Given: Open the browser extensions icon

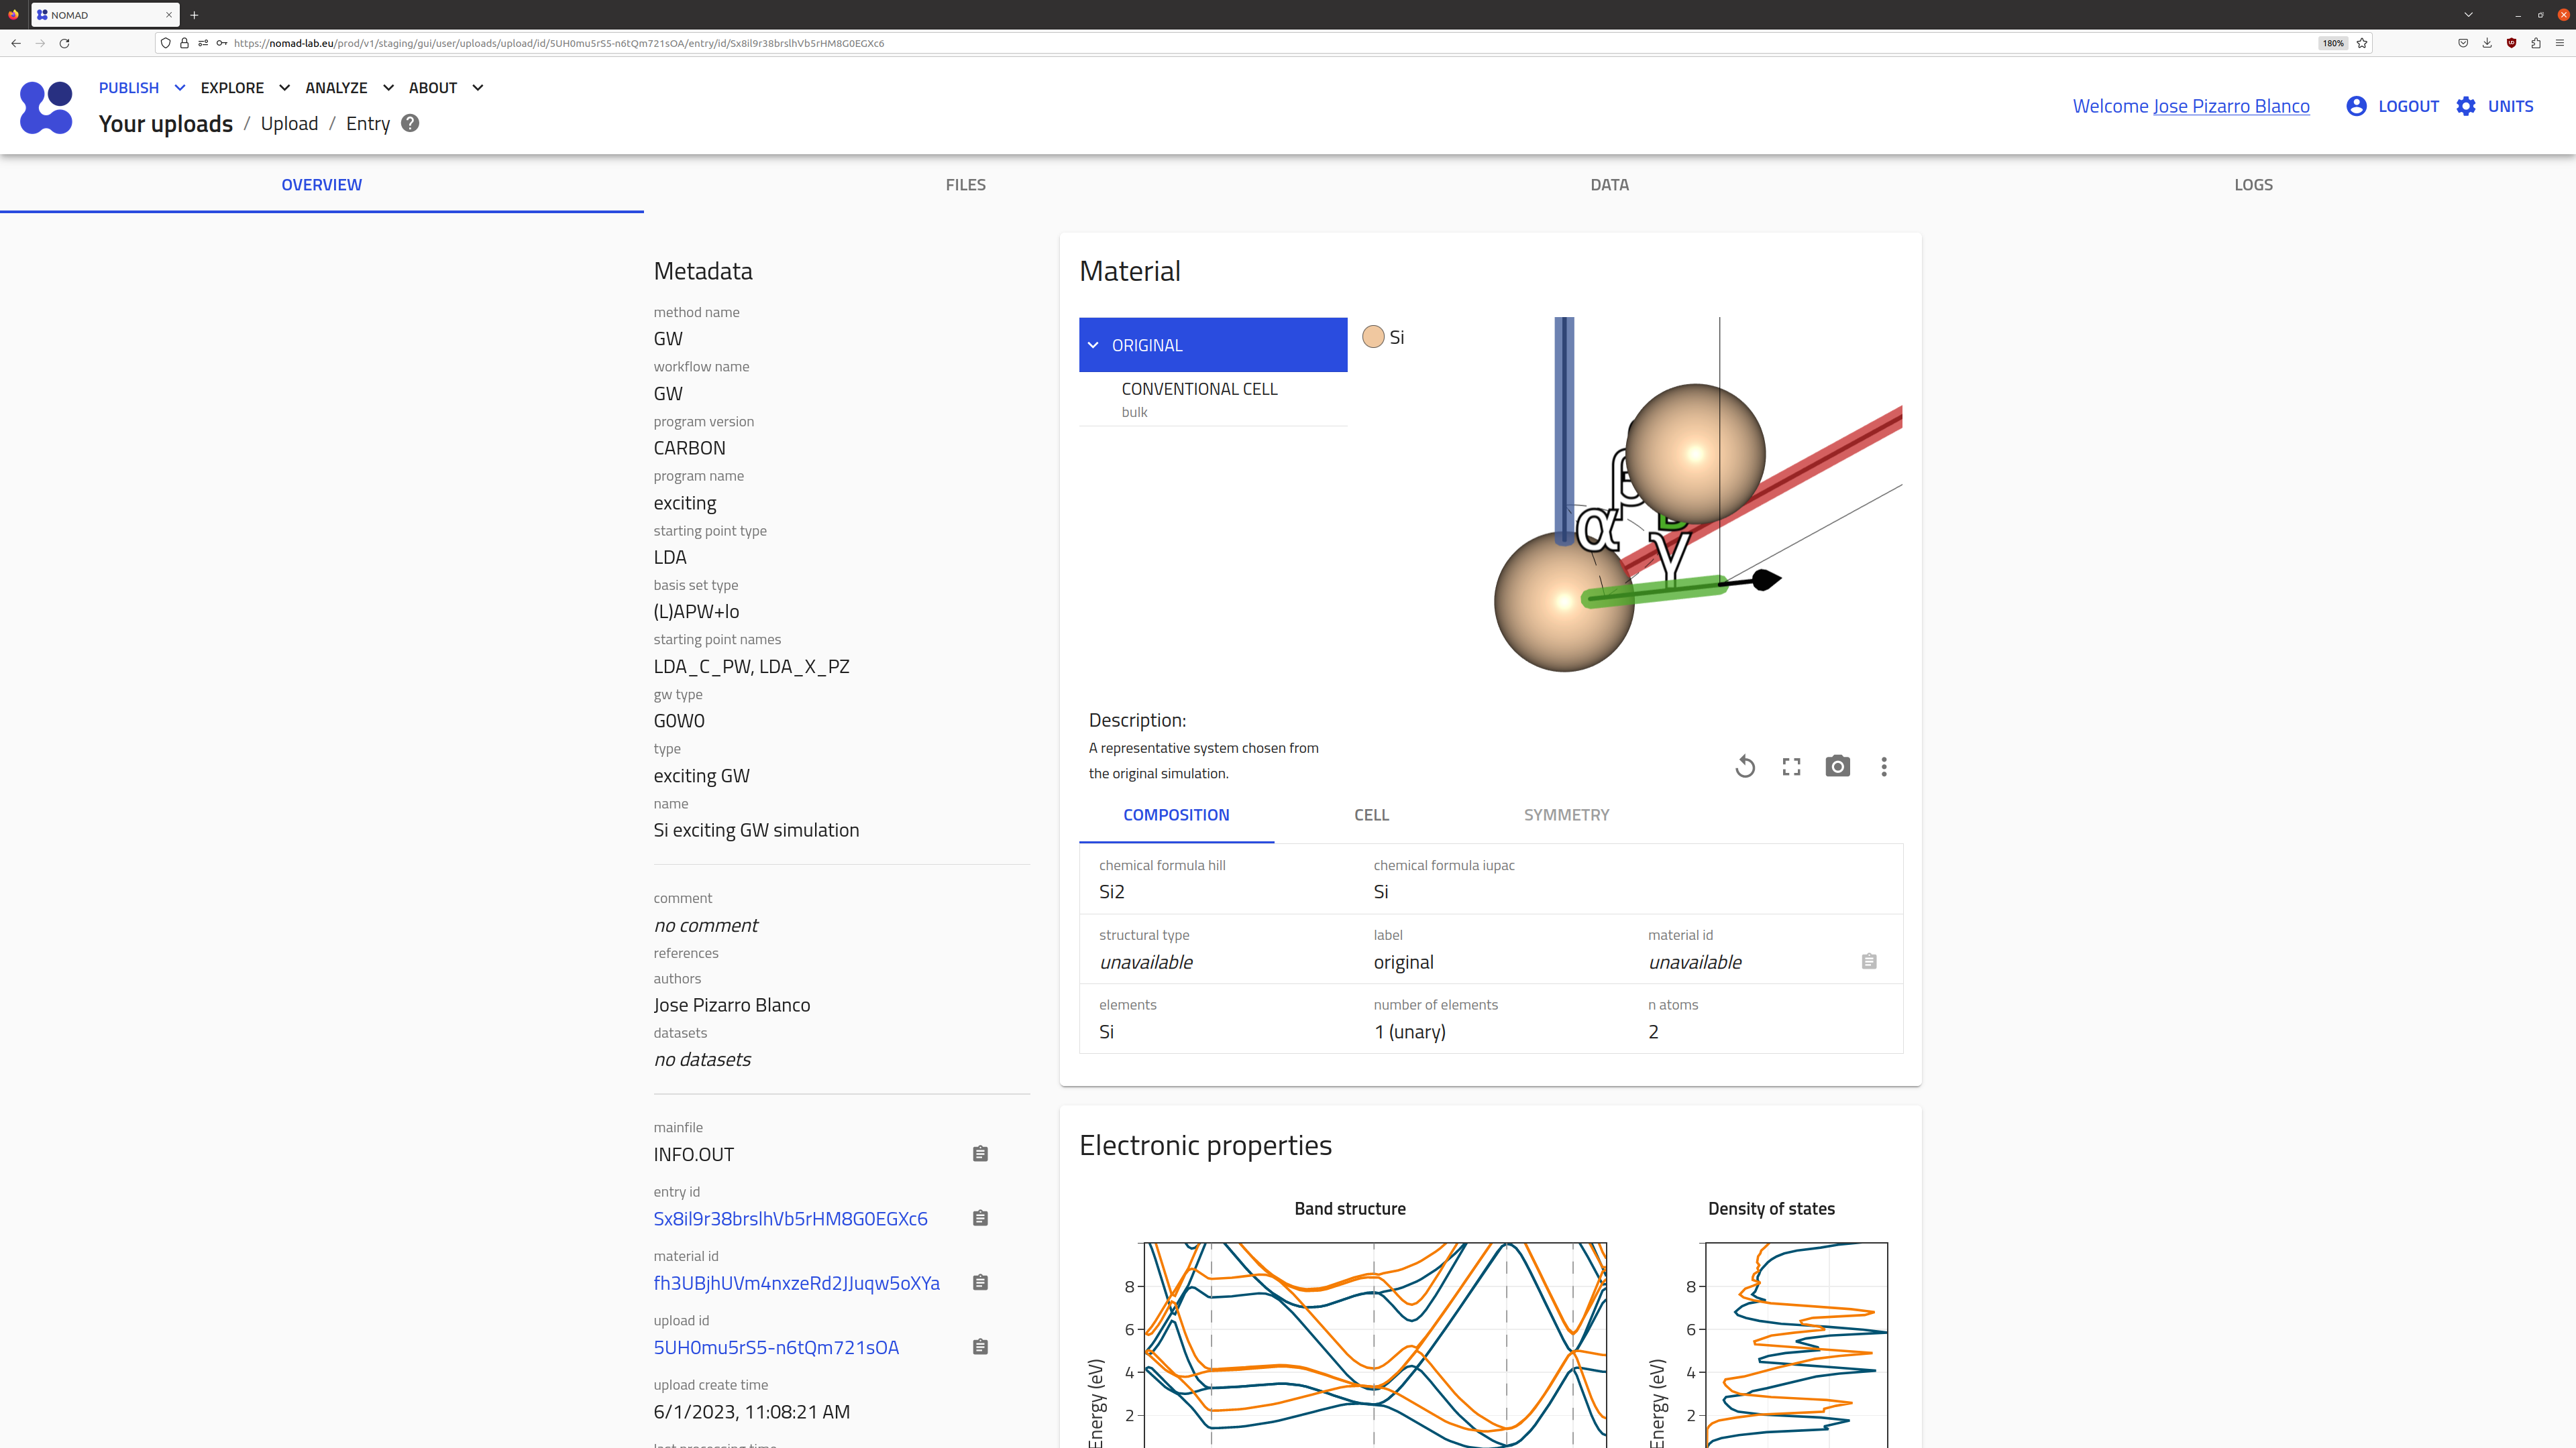Looking at the screenshot, I should point(2536,43).
